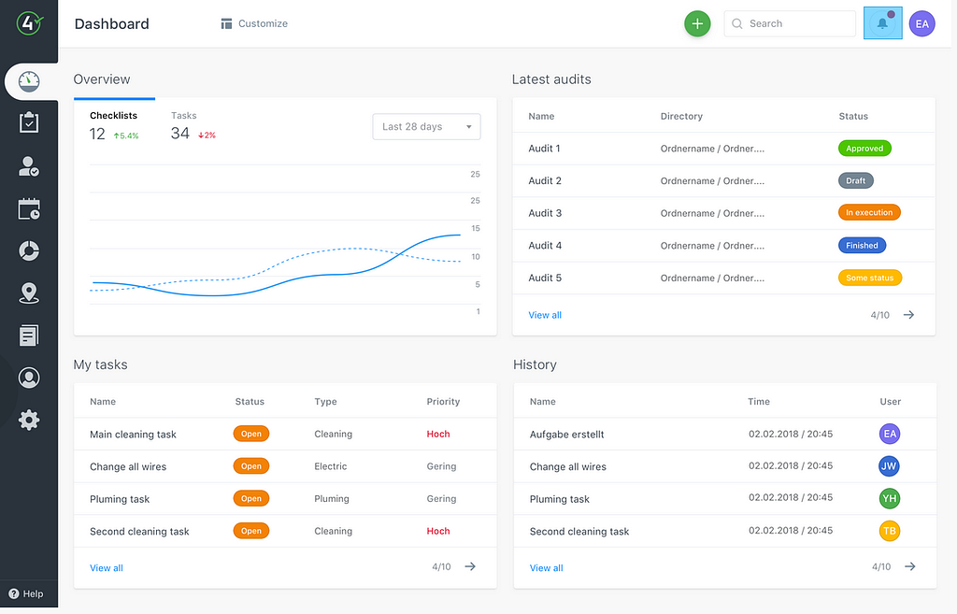Open the settings gear icon in sidebar
957x614 pixels.
[x=29, y=420]
